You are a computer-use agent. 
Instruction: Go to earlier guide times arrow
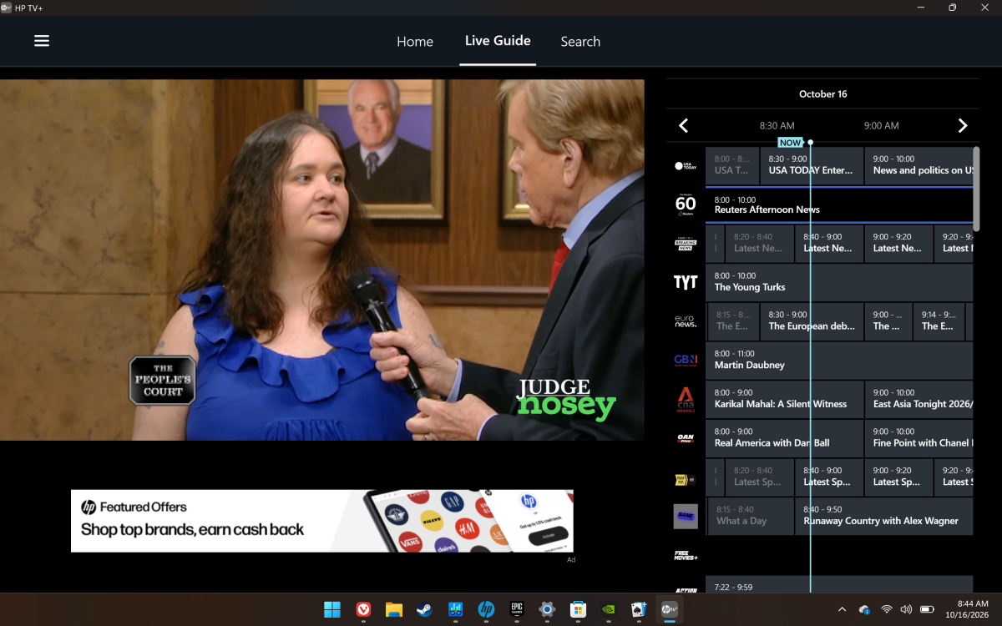click(683, 125)
